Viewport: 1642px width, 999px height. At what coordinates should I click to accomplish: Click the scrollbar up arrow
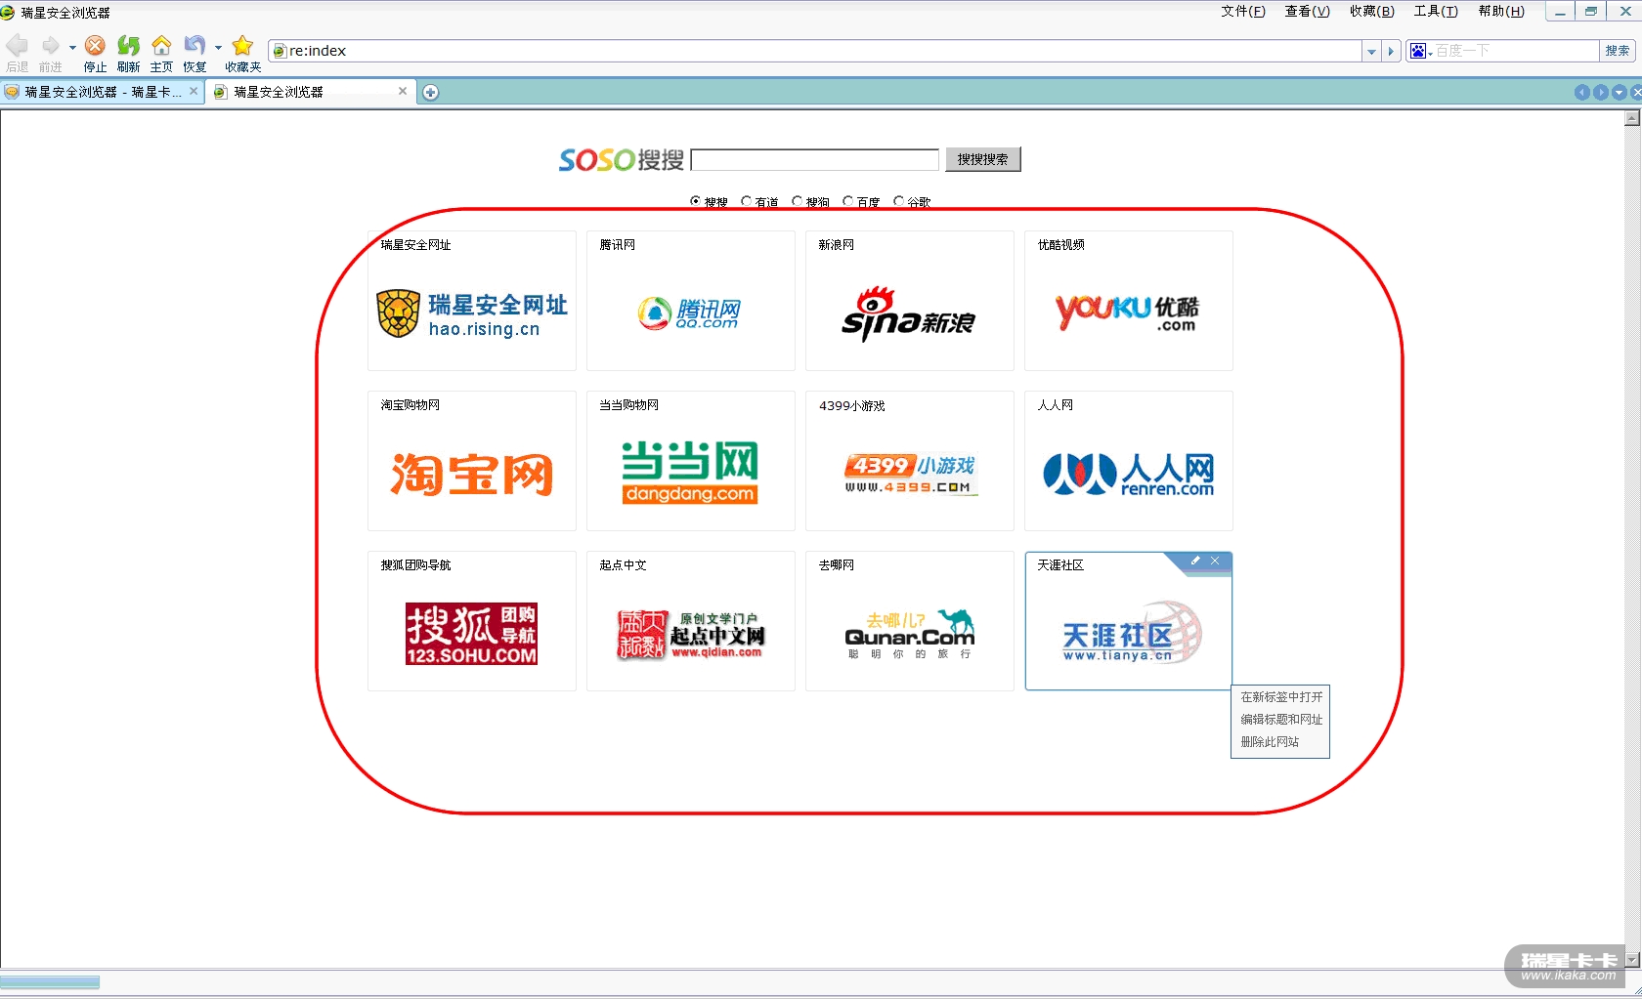click(x=1631, y=118)
